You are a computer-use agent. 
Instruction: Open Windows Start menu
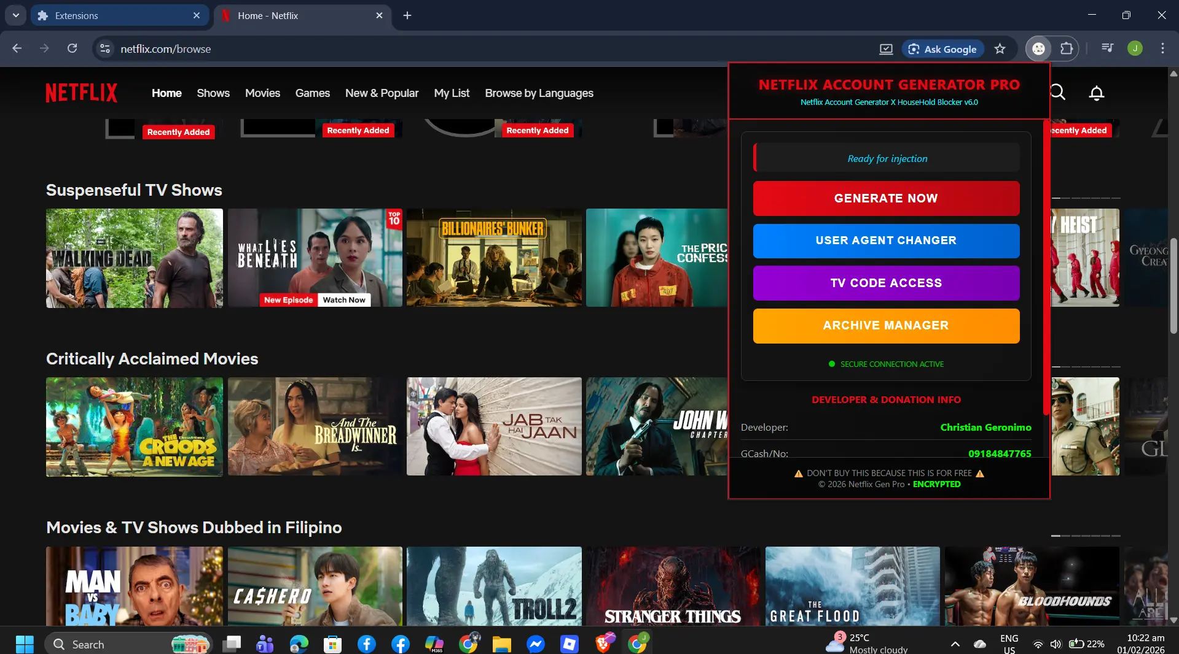coord(25,644)
